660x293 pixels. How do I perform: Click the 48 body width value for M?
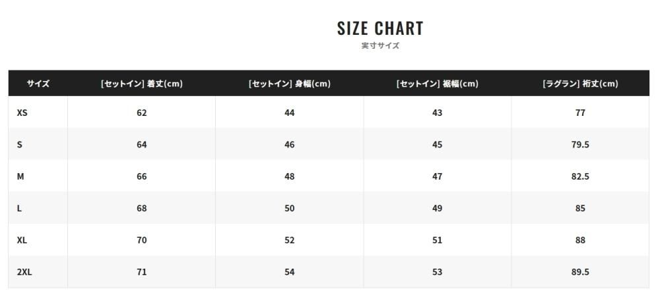click(290, 176)
